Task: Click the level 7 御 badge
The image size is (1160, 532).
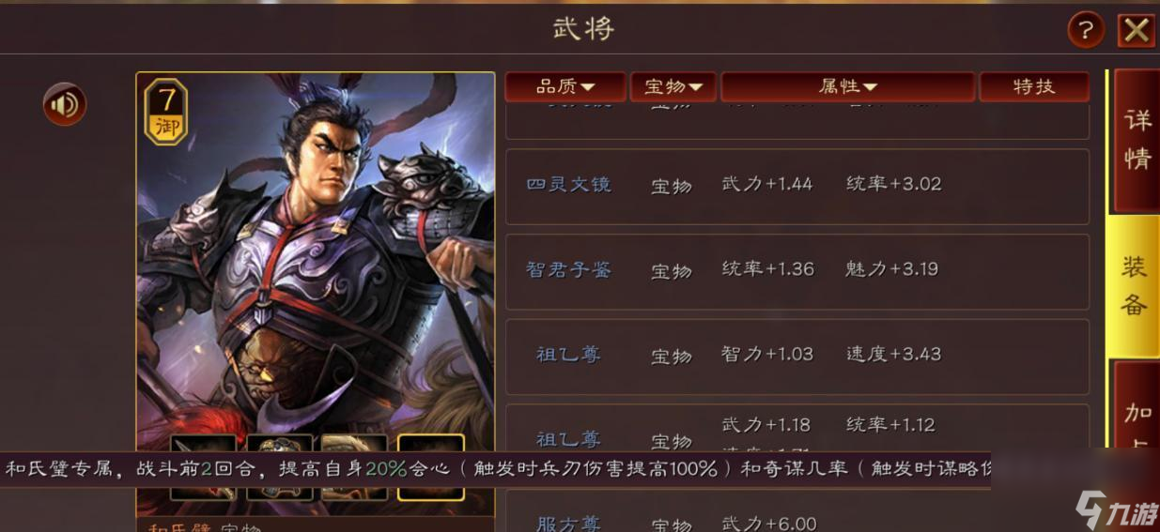Action: pyautogui.click(x=166, y=113)
